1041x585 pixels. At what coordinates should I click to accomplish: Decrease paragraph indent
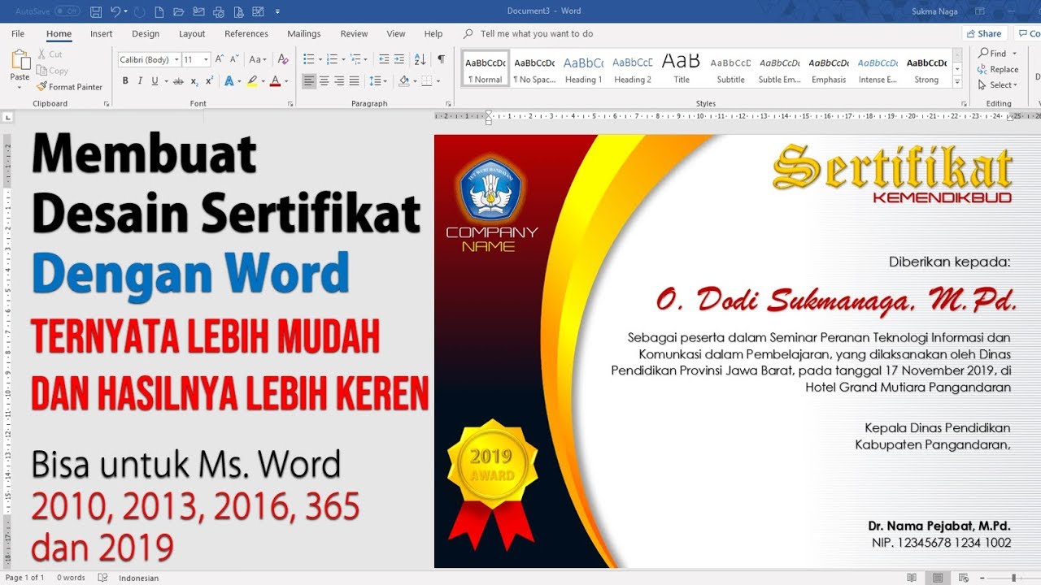pos(384,59)
